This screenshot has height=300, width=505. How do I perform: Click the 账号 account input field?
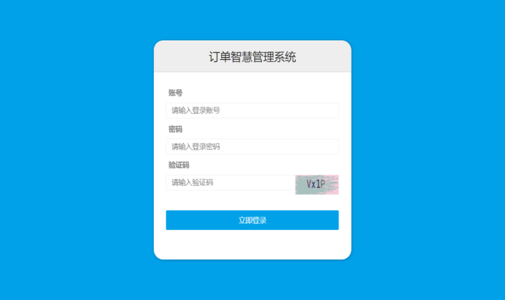(252, 110)
